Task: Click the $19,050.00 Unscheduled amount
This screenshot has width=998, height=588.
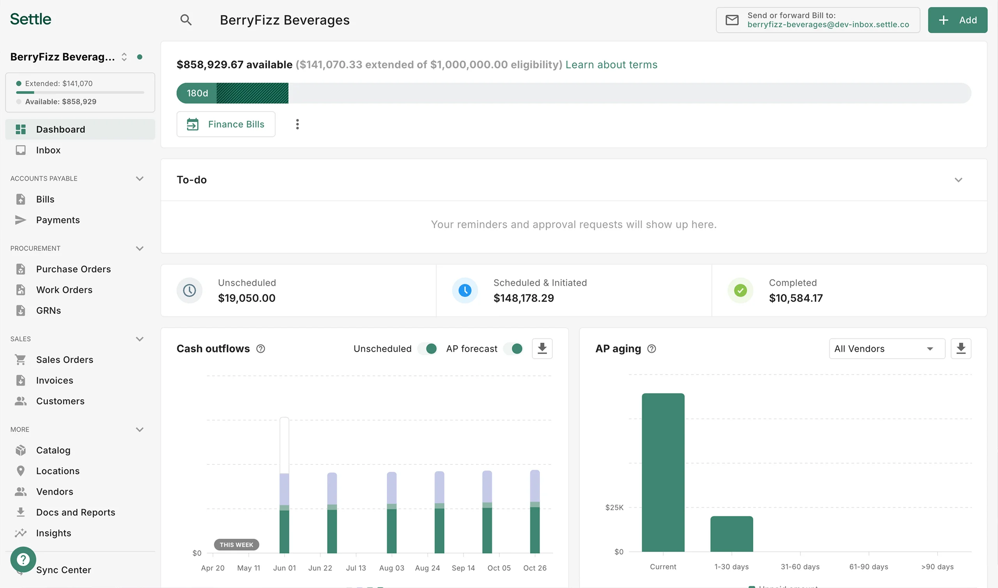Action: 247,298
